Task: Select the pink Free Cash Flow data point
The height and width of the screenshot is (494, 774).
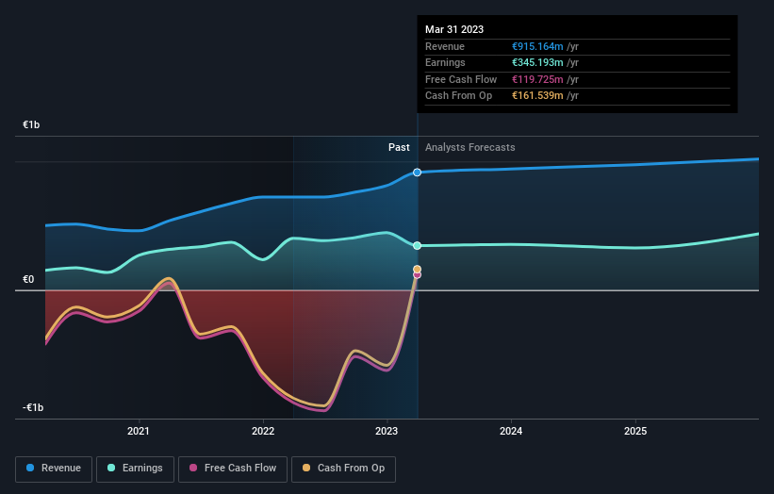Action: click(417, 275)
